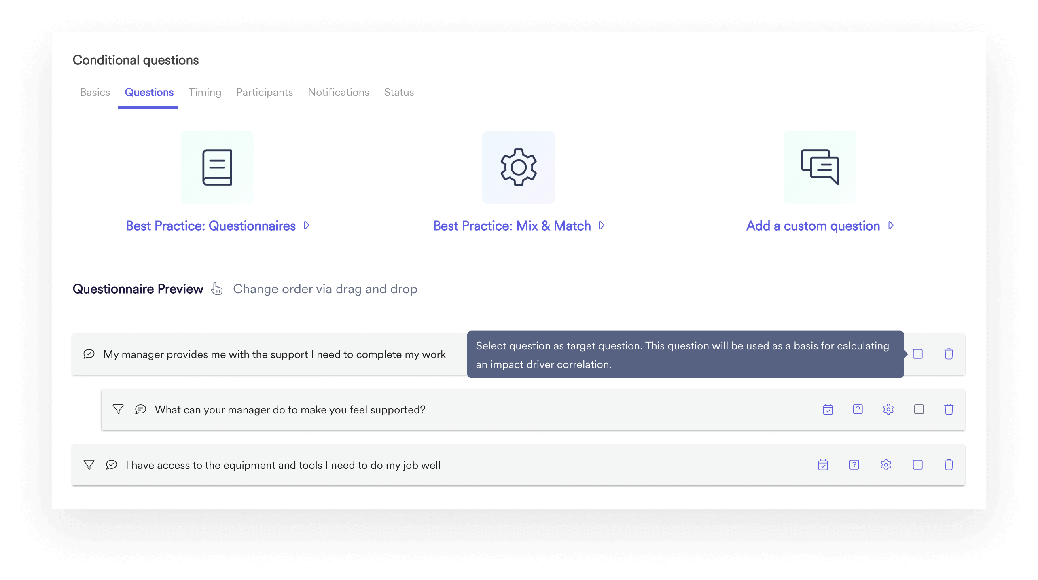Check the target box for 'equipment and tools' question
The width and height of the screenshot is (1038, 580).
click(x=918, y=465)
